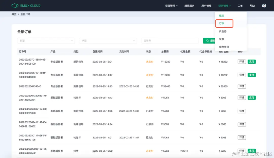Image resolution: width=274 pixels, height=158 pixels.
Task: Open the 工单 page
Action: coord(240,6)
